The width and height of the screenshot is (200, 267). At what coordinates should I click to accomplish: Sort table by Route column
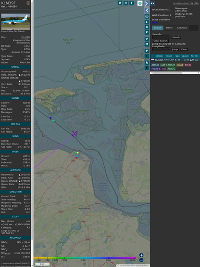(x=169, y=56)
